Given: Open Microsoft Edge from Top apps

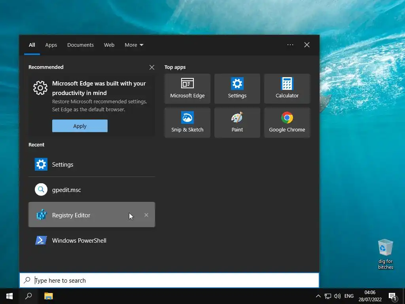Looking at the screenshot, I should 187,88.
